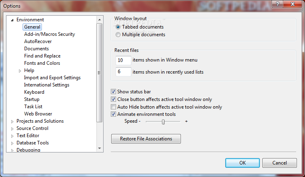This screenshot has height=177, width=305.
Task: Click Restore File Associations button
Action: tap(146, 139)
